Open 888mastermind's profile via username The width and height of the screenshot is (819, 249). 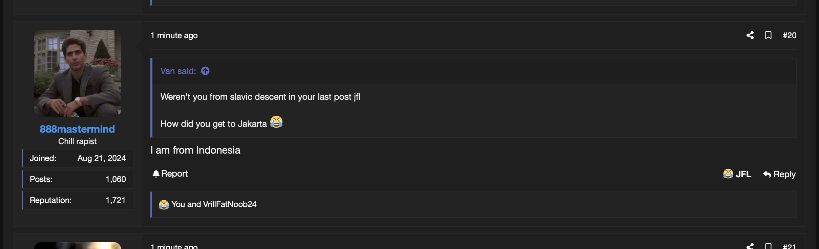click(x=77, y=129)
